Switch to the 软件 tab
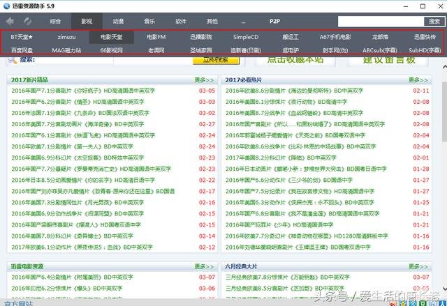The width and height of the screenshot is (447, 306). 181,21
